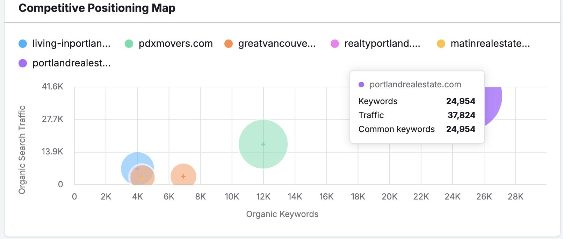The image size is (563, 239).
Task: Click the yellow matinrealestate legend dot
Action: point(441,44)
